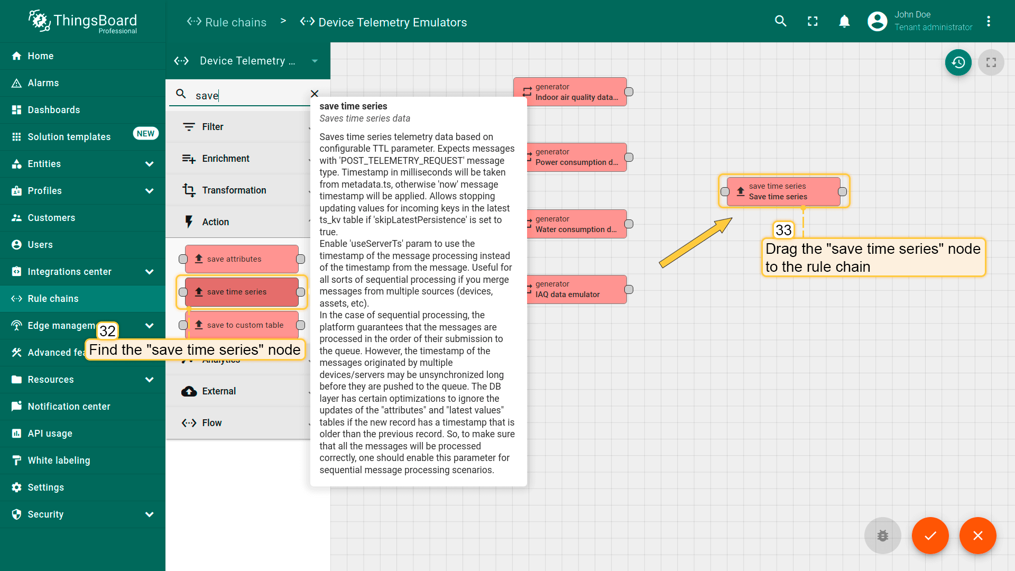This screenshot has height=571, width=1015.
Task: Open the notifications bell
Action: click(844, 21)
